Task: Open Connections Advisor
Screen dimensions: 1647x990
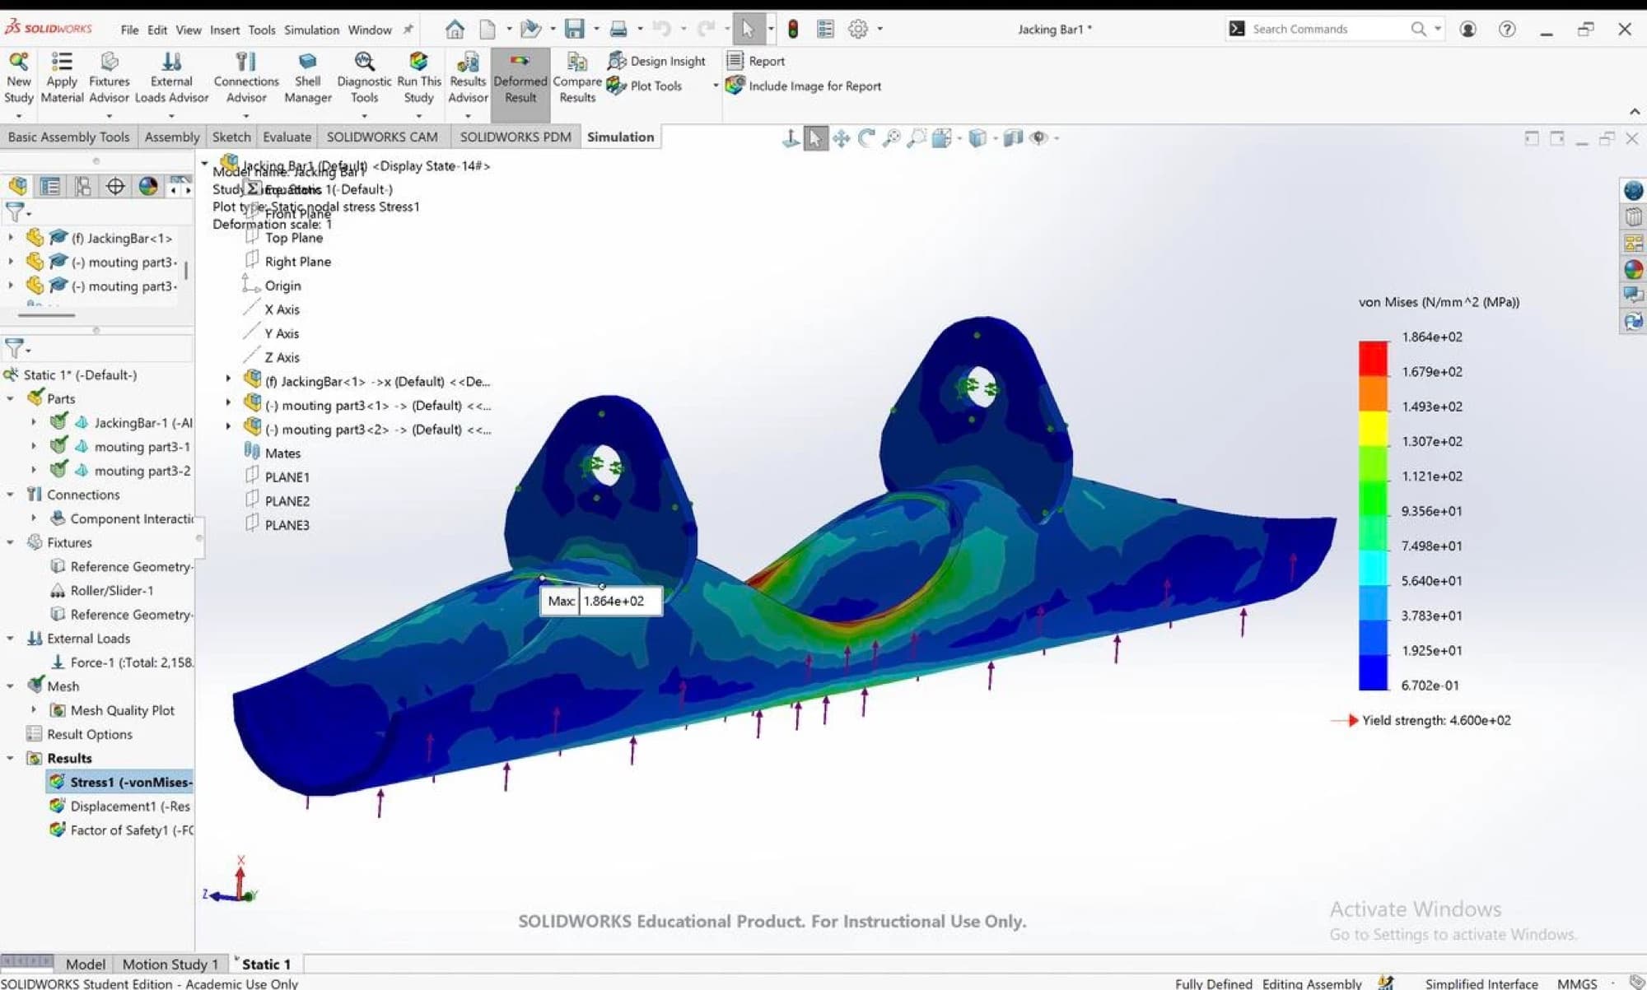Action: tap(246, 79)
